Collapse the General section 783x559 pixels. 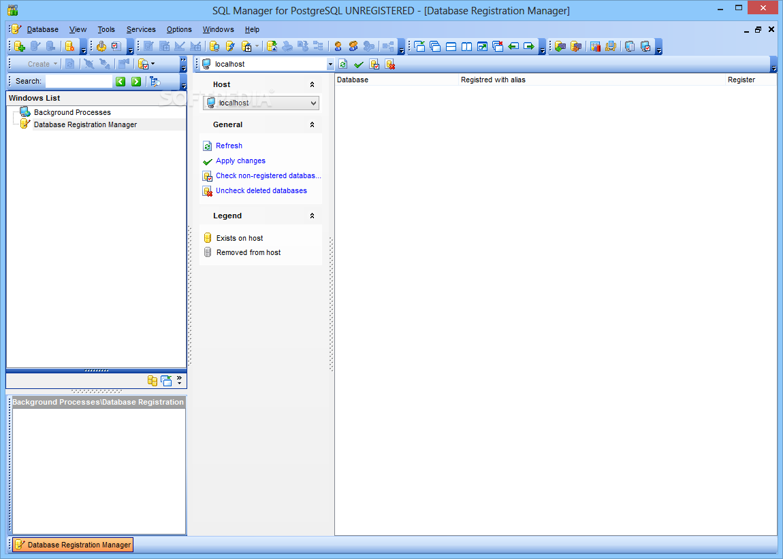pyautogui.click(x=312, y=124)
